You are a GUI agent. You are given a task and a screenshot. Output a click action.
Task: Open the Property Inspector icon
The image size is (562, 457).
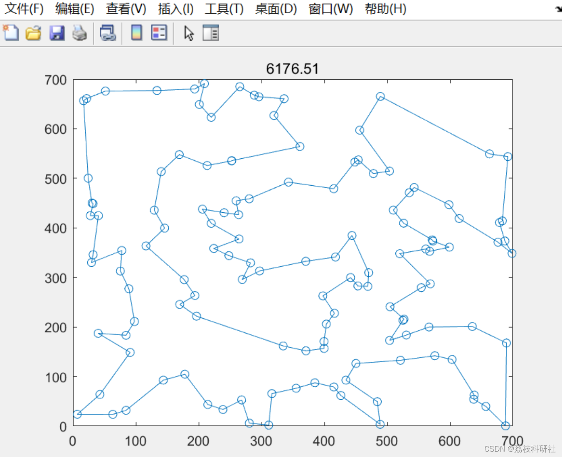211,32
